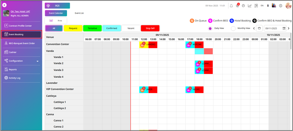Viewport: 293px width, 131px height.
Task: Click the analytics line chart icon
Action: coord(250,6)
